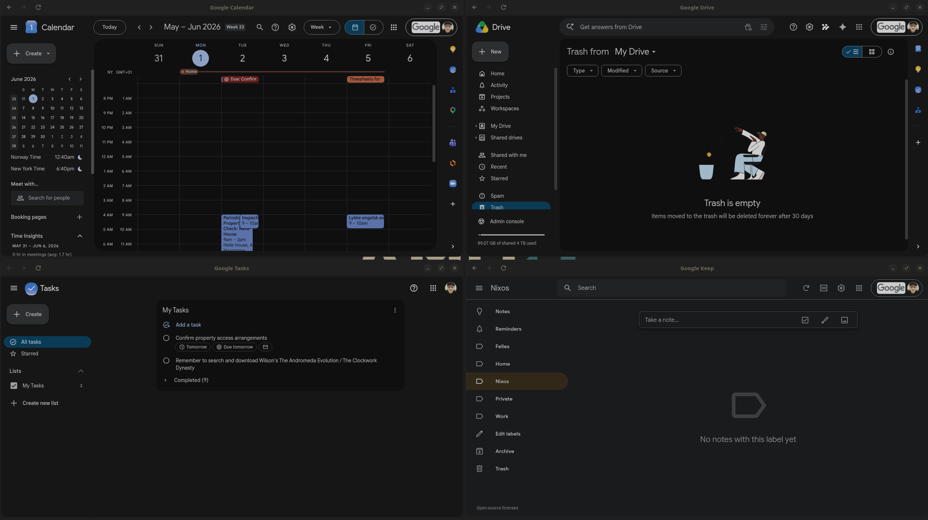Create new drawing note in Keep
Screen dimensions: 928x520
(825, 320)
